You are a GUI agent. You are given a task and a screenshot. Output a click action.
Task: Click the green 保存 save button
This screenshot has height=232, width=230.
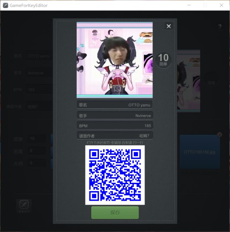[115, 213]
